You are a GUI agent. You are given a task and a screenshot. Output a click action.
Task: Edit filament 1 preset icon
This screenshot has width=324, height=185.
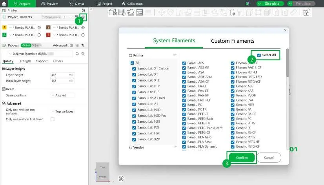pyautogui.click(x=39, y=27)
